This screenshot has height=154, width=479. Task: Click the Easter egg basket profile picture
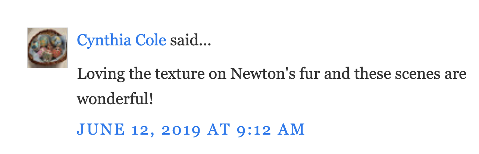click(x=47, y=48)
